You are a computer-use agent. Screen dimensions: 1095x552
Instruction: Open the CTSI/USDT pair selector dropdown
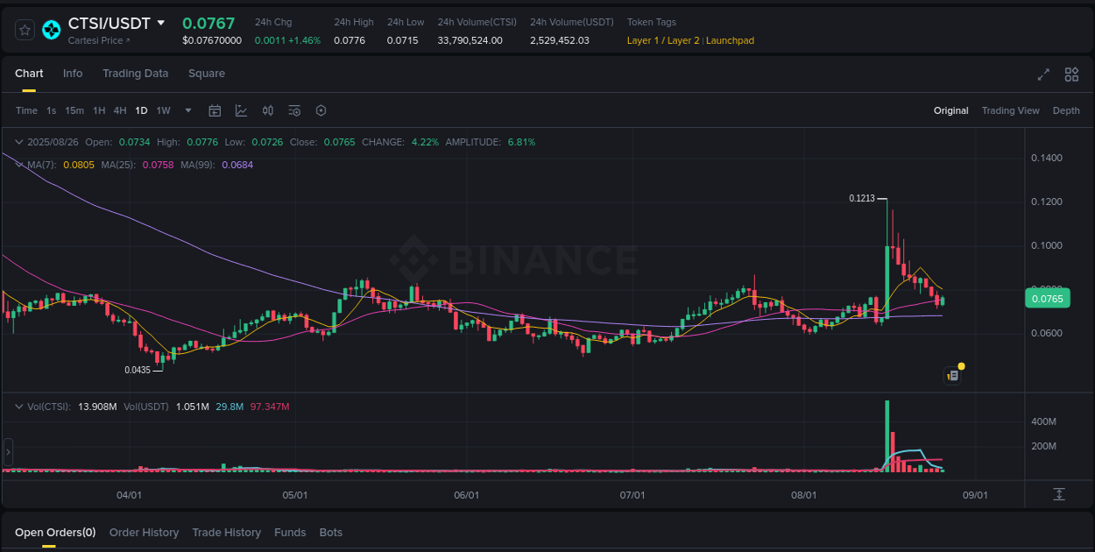pos(162,23)
